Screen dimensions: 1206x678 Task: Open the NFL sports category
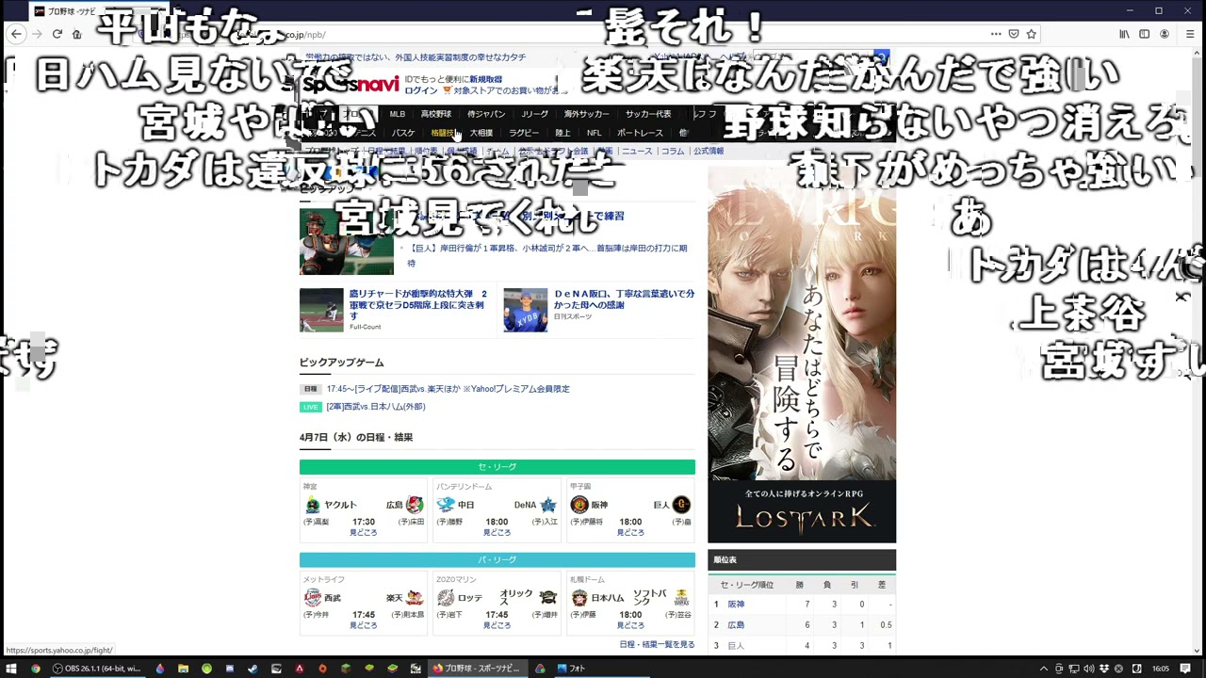[594, 133]
